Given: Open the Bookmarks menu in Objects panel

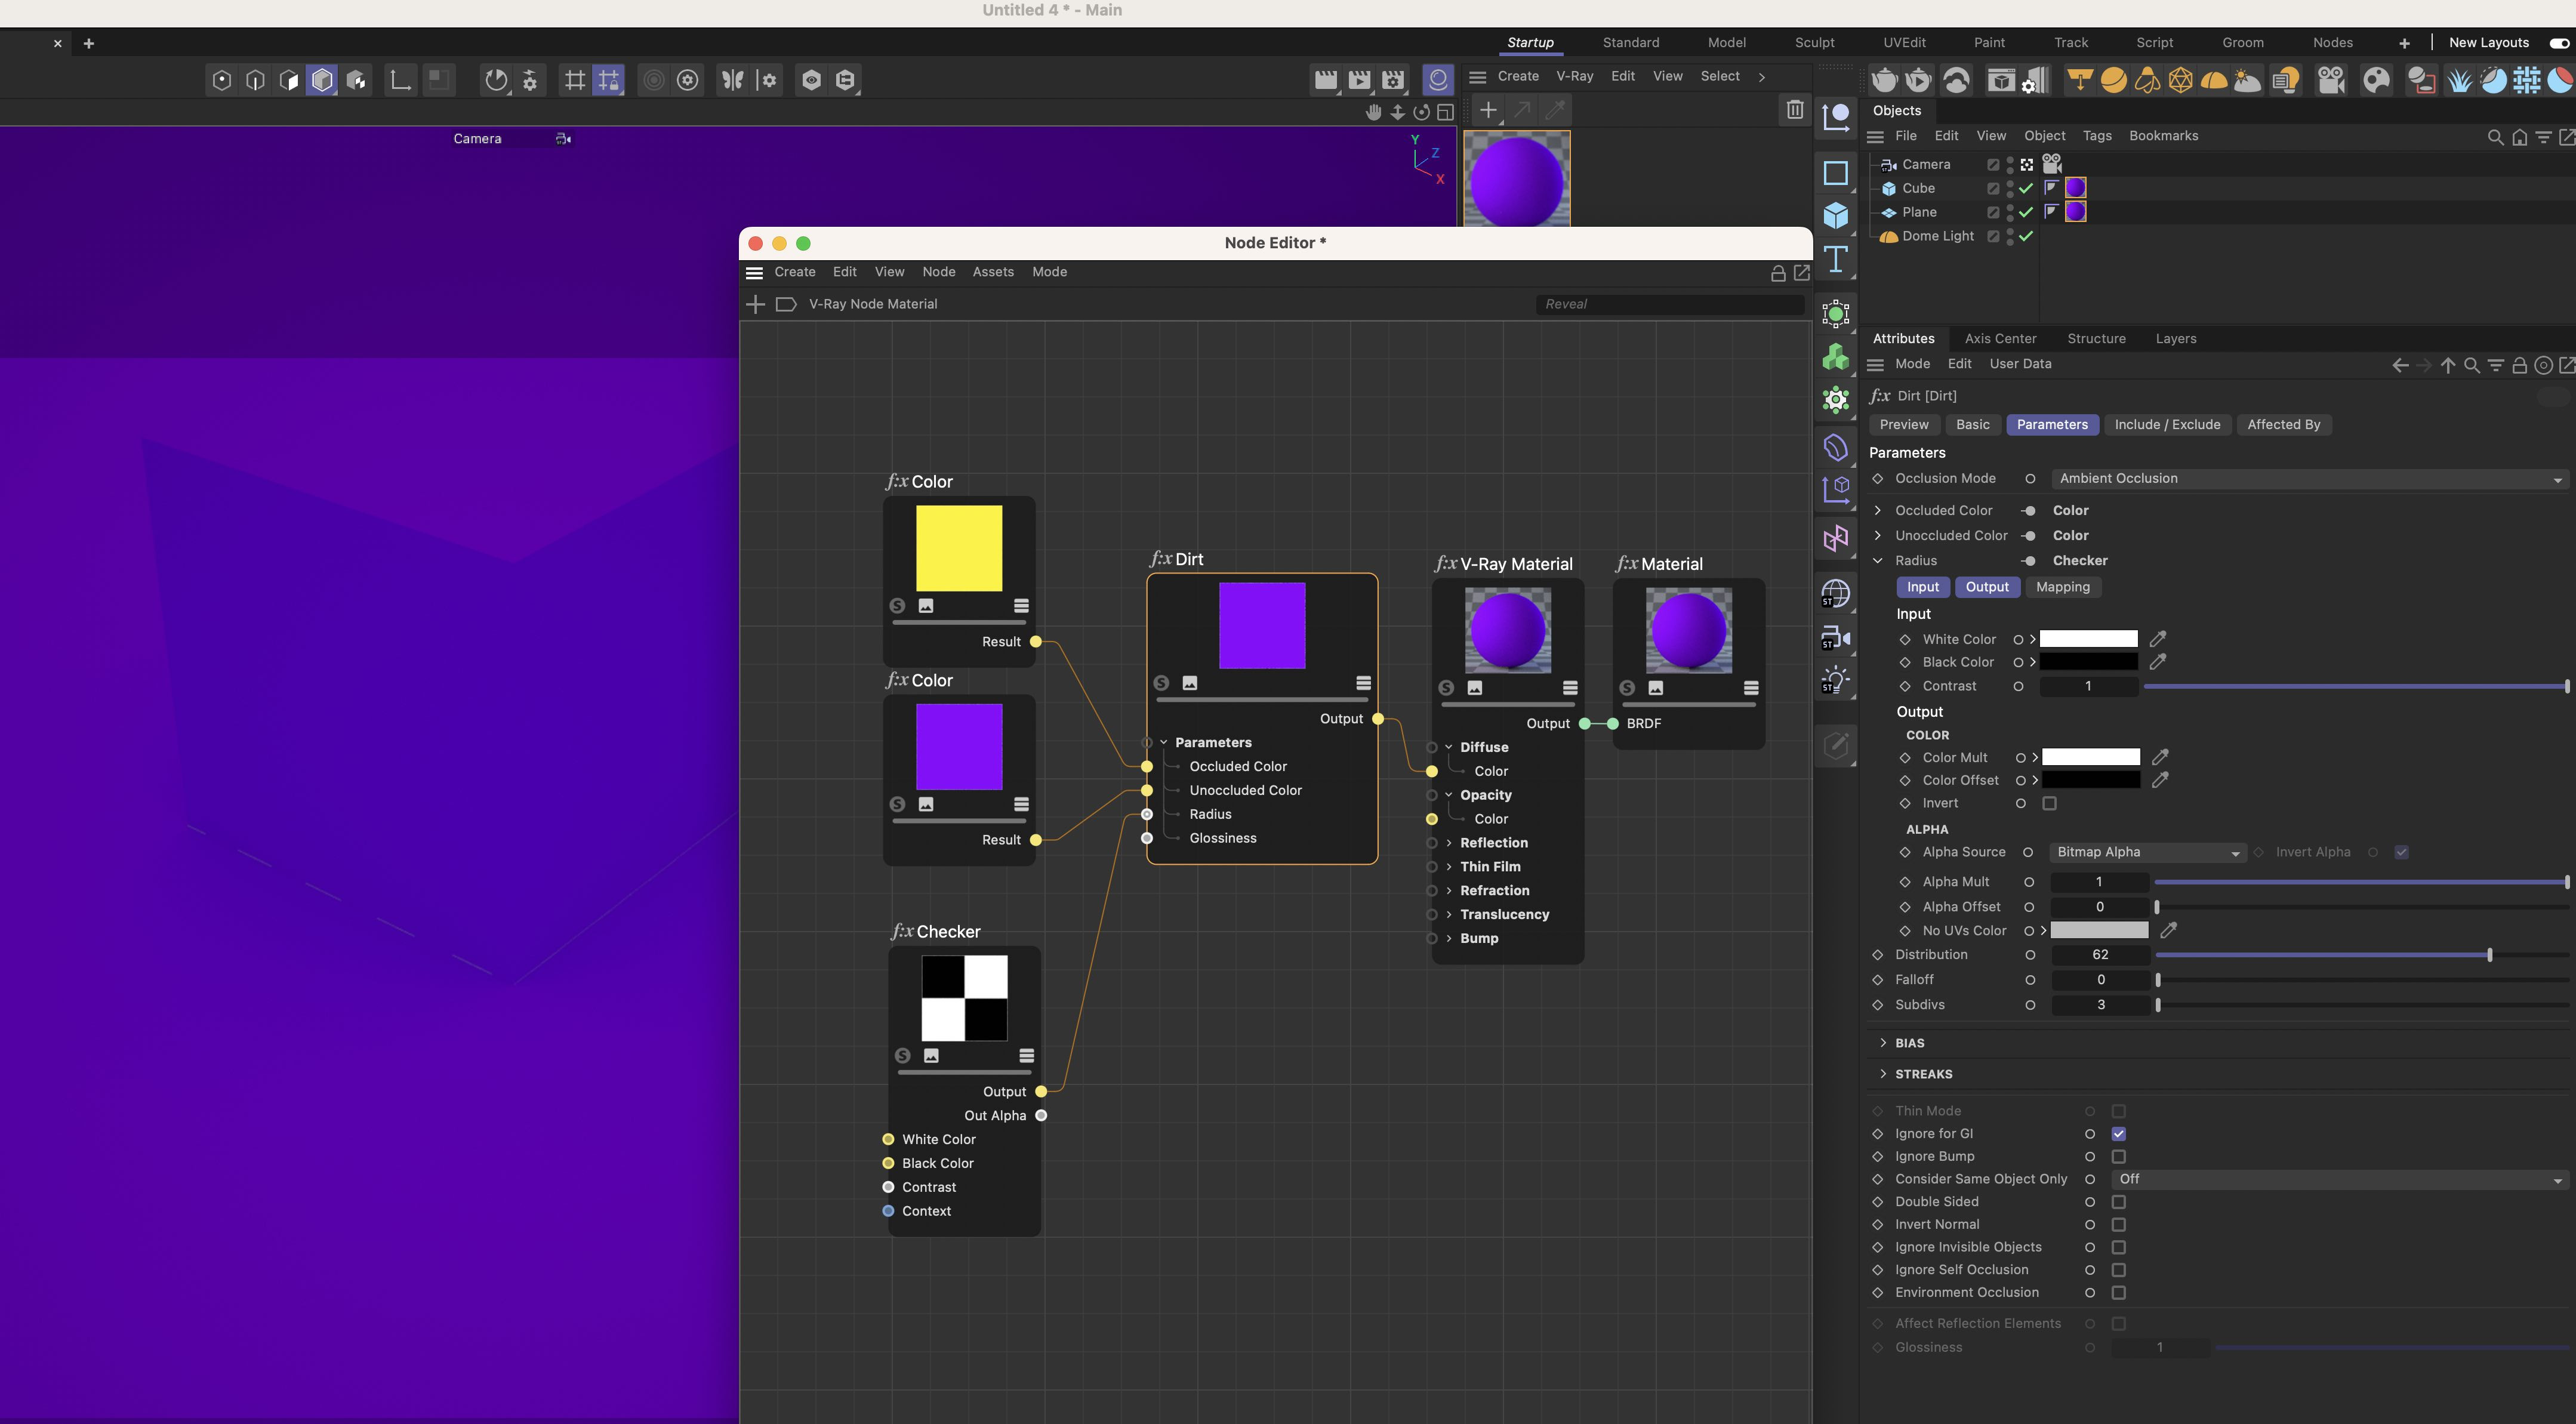Looking at the screenshot, I should 2163,136.
